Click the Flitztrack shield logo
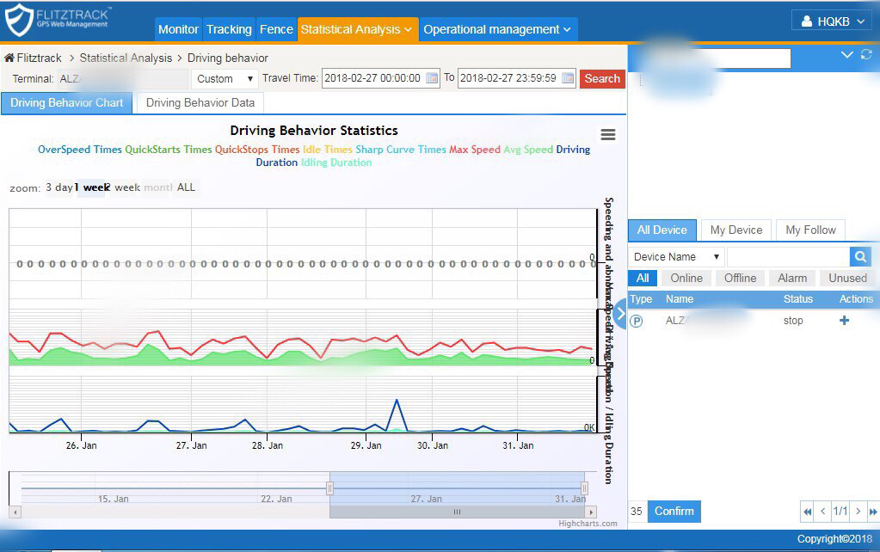The image size is (880, 552). click(x=19, y=20)
